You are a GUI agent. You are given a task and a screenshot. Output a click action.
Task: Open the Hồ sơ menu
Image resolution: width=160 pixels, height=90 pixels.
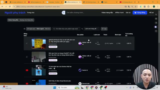click(x=151, y=12)
